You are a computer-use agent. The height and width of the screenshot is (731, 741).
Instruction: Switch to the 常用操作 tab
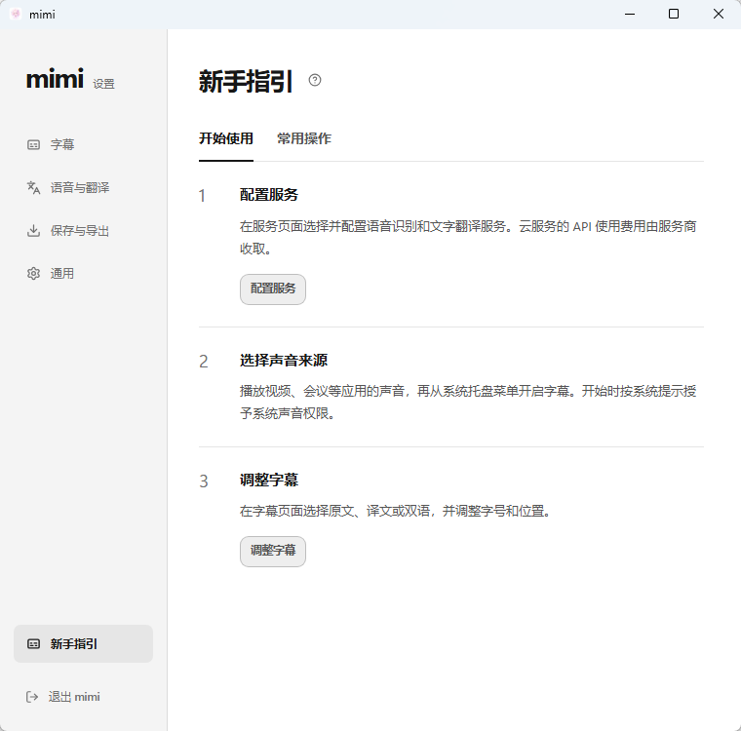304,138
